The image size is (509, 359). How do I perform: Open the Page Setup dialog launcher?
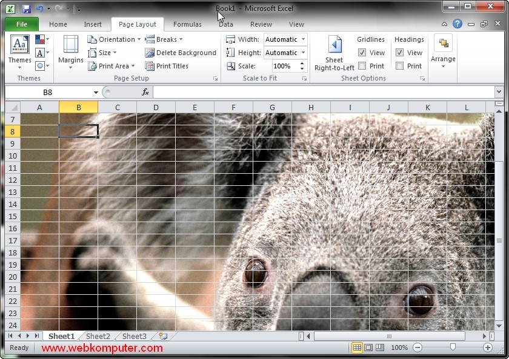pos(215,78)
